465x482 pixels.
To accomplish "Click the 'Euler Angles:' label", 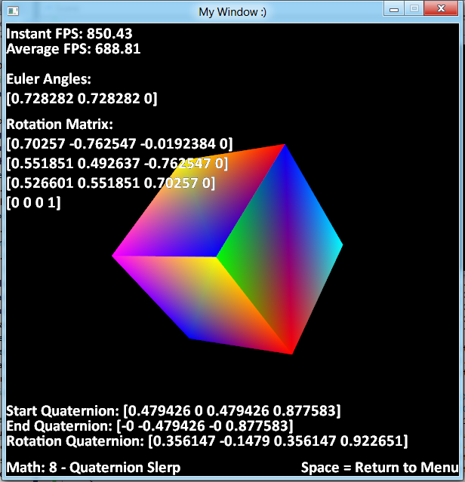I will coord(48,79).
